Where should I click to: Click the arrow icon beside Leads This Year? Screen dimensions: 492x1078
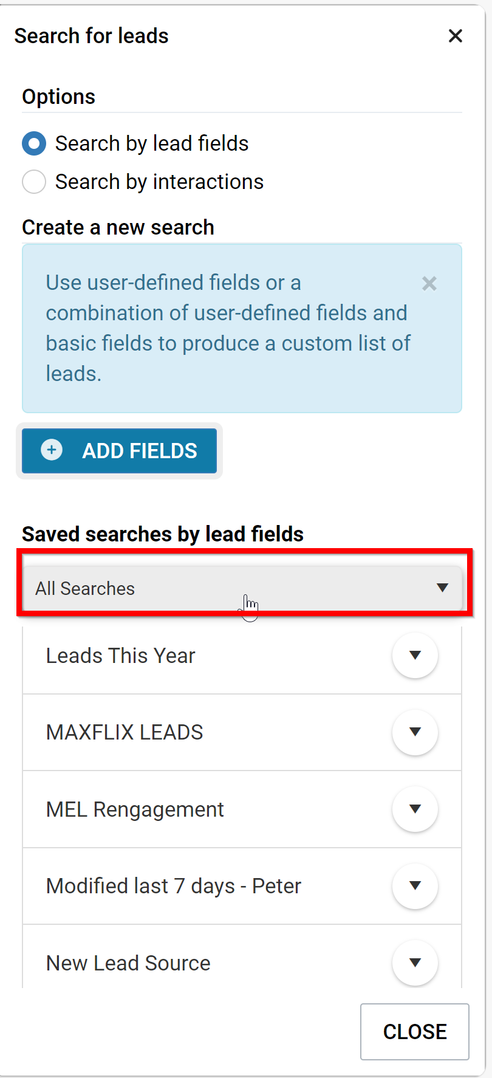415,656
